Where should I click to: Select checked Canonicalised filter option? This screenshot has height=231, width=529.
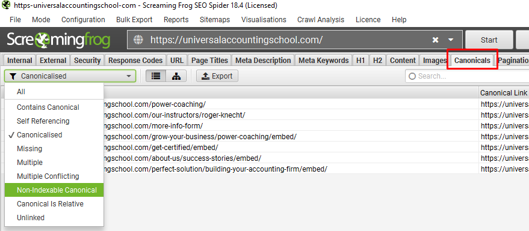pyautogui.click(x=54, y=135)
